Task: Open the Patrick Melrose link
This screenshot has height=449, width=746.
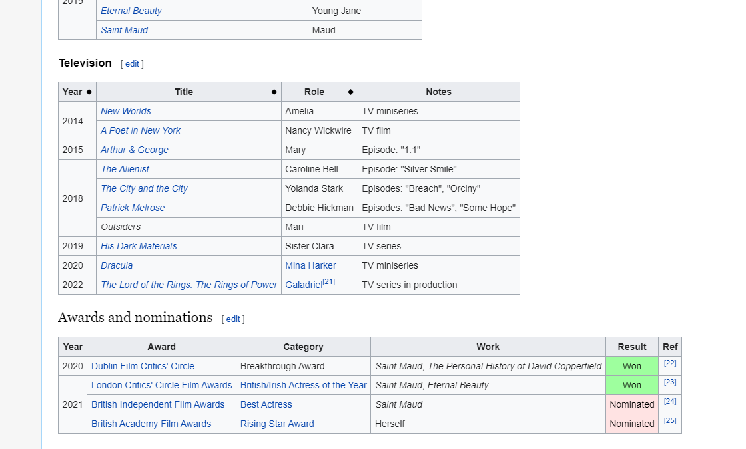Action: click(133, 208)
